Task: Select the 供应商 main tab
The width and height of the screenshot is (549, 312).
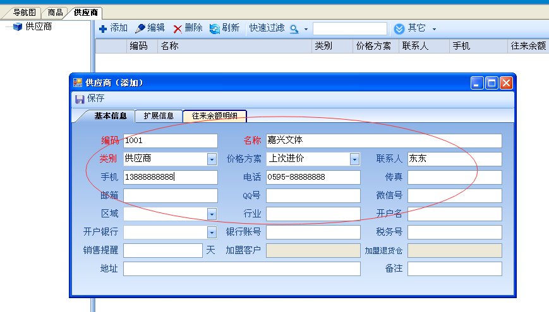Action: (86, 13)
